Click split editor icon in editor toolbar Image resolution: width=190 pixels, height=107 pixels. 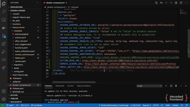point(181,3)
